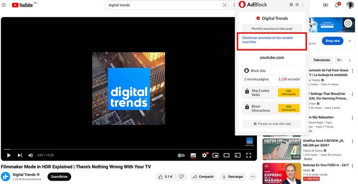This screenshot has height=184, width=358.
Task: Mute the video volume
Action: coord(31,155)
